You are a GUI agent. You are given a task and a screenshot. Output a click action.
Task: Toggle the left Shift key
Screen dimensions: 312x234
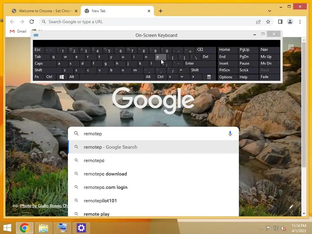[48, 70]
